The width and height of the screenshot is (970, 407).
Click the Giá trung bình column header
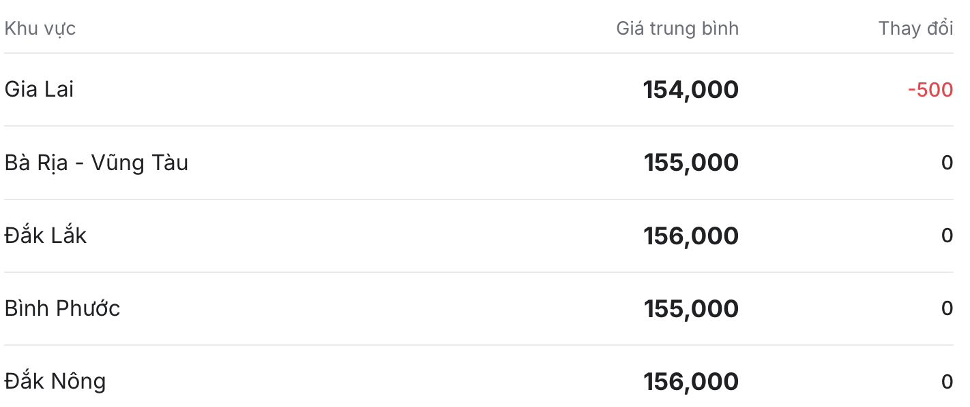tap(677, 29)
